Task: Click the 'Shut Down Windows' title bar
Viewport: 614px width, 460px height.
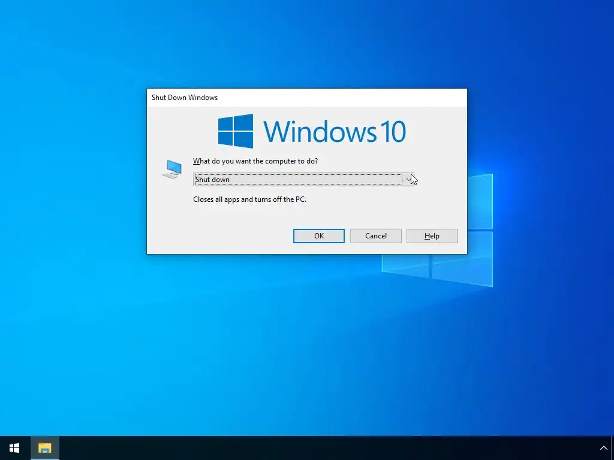Action: (x=306, y=98)
